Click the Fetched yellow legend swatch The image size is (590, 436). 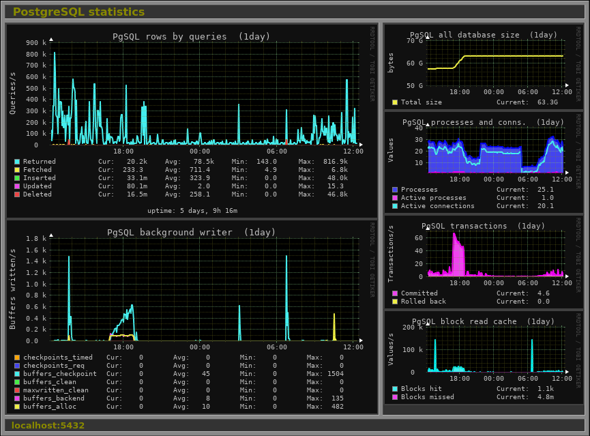17,170
